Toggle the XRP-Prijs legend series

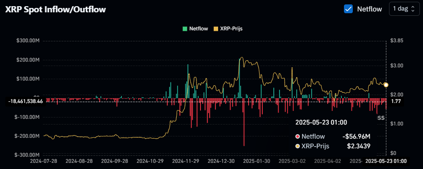(x=228, y=29)
